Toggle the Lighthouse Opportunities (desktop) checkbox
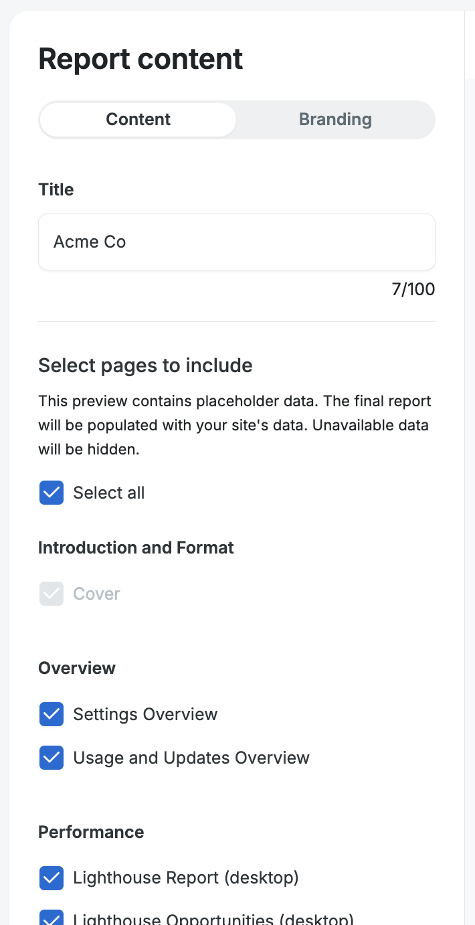 point(52,918)
